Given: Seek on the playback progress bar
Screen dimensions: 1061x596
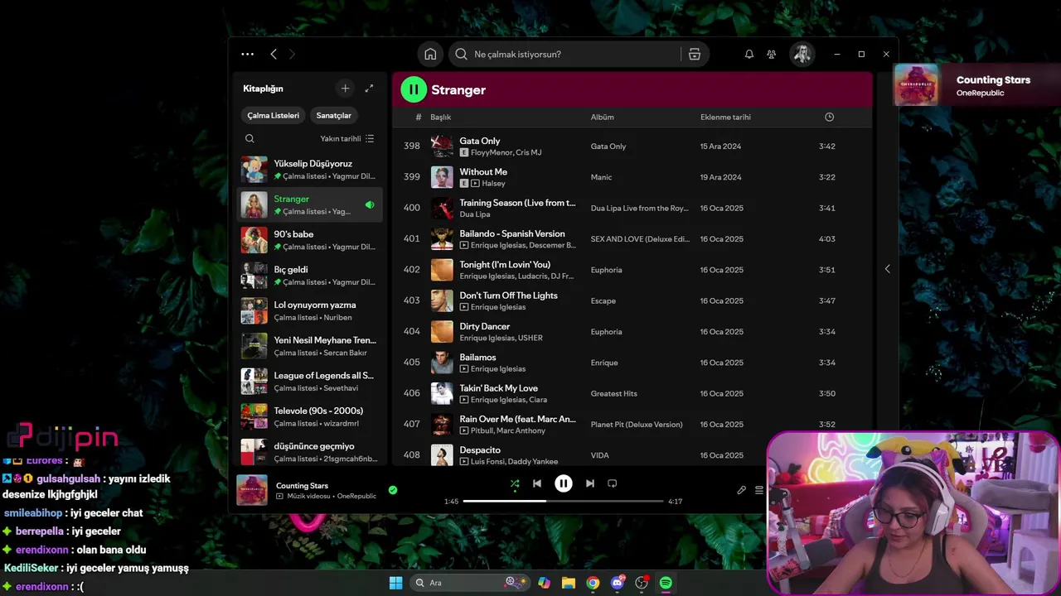Looking at the screenshot, I should click(563, 501).
